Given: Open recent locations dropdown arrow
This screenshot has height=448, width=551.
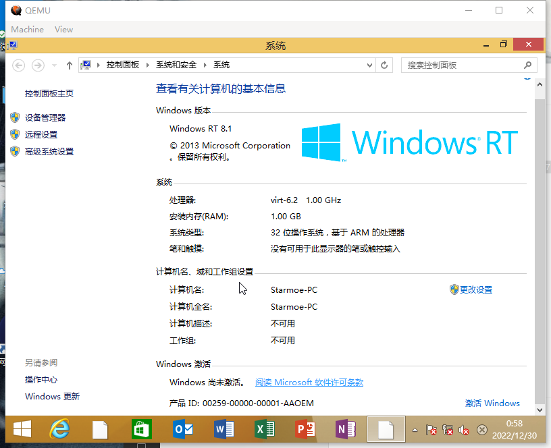Looking at the screenshot, I should tap(54, 65).
